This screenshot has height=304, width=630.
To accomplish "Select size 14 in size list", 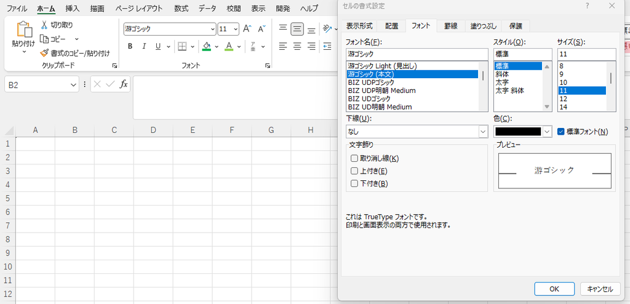I will tap(582, 107).
